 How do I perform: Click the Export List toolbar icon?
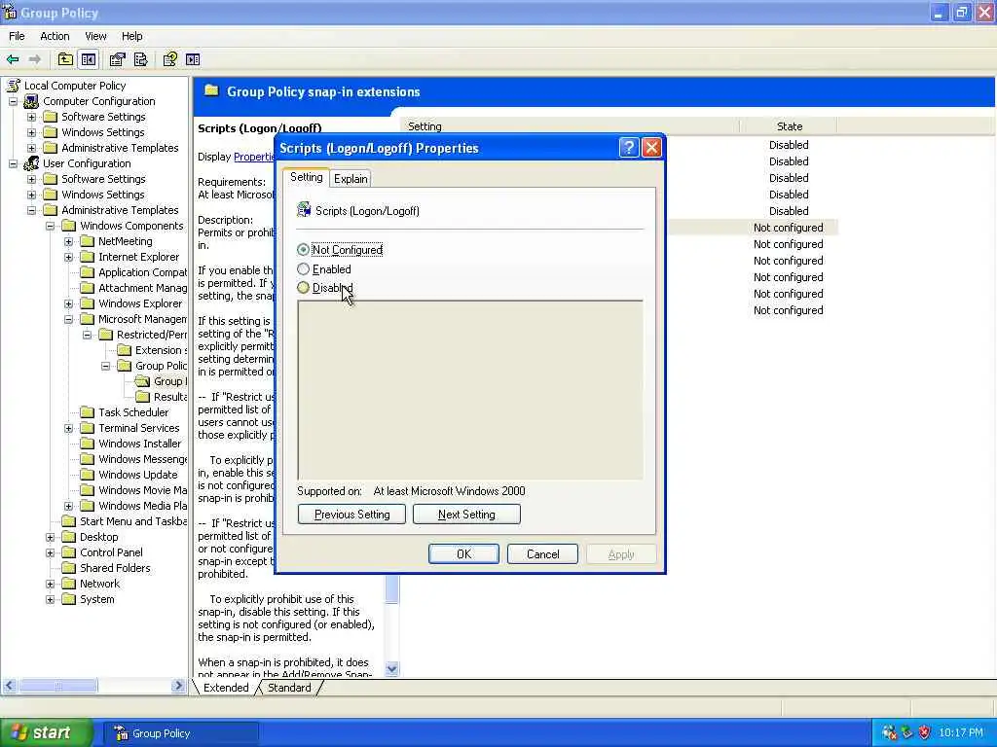click(140, 59)
